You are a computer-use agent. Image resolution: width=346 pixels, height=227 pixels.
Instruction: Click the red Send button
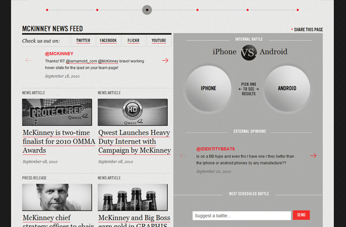coord(301,215)
